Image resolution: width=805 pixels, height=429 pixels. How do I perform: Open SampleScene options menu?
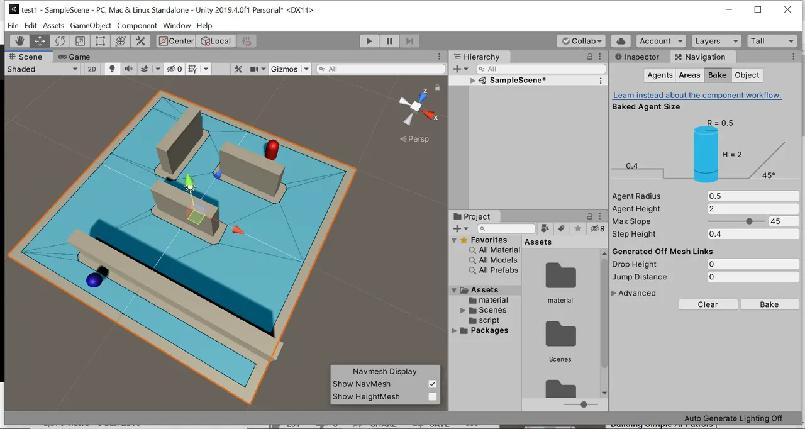pos(601,81)
